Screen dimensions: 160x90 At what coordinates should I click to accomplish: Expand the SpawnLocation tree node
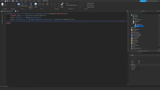(x=132, y=20)
